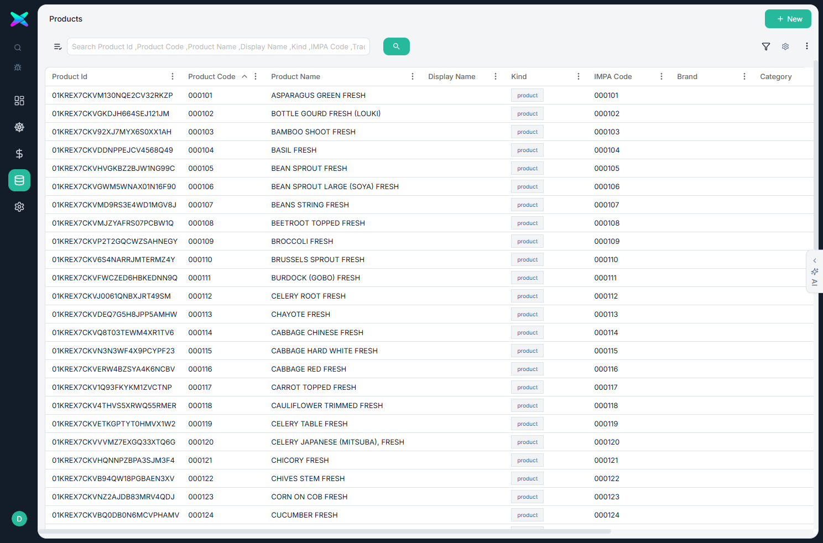
Task: Click the bug icon in the sidebar
Action: [18, 67]
